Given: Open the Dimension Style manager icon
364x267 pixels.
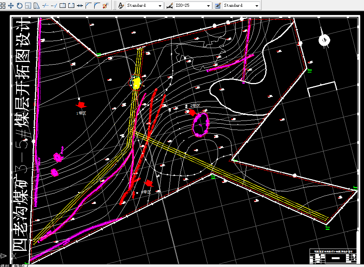Looking at the screenshot, I should pos(170,6).
